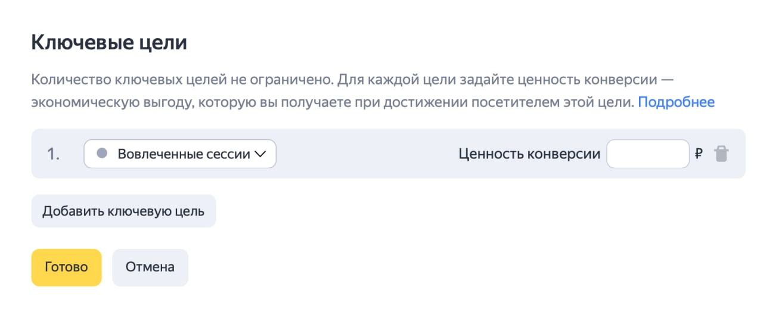Confirm with the yellow Готово button
763x310 pixels.
coord(66,267)
